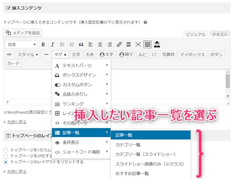Align text right
The width and height of the screenshot is (233, 179).
point(110,45)
